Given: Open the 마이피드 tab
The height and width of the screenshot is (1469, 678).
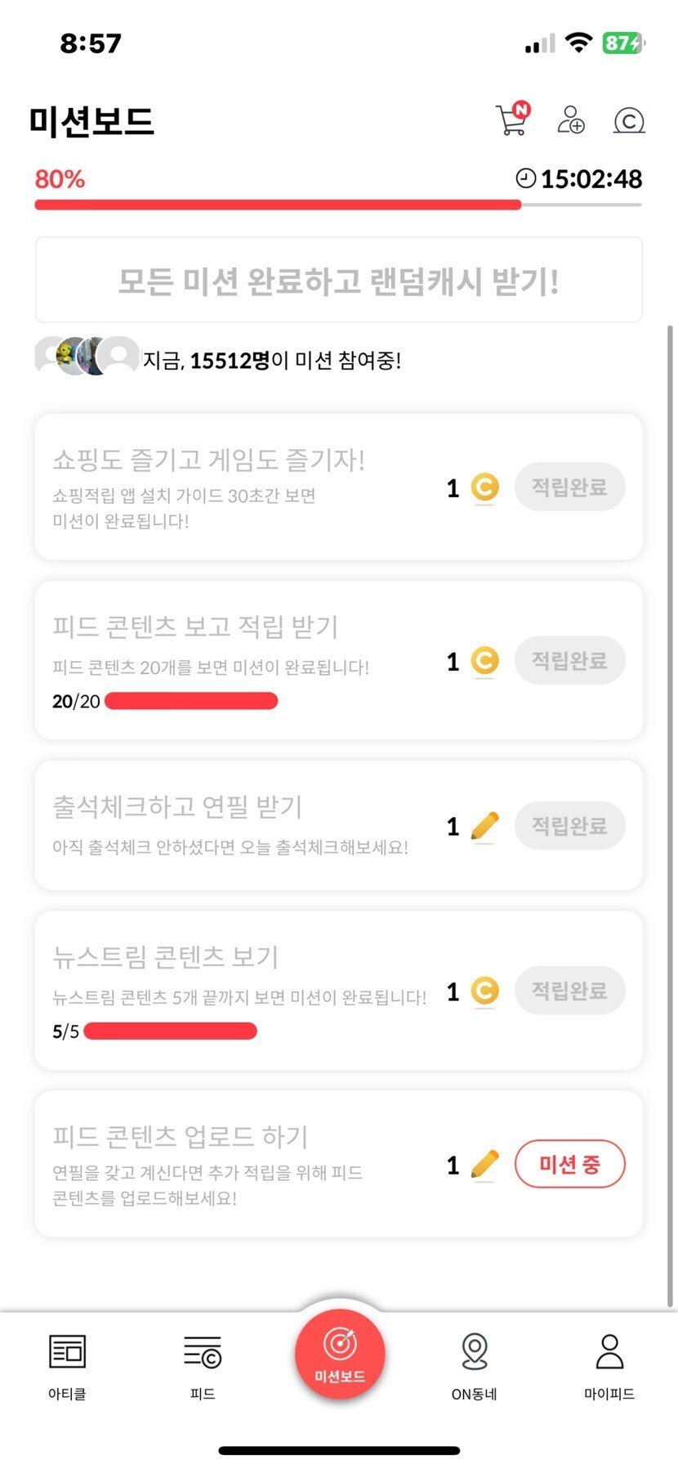Looking at the screenshot, I should [x=609, y=1366].
